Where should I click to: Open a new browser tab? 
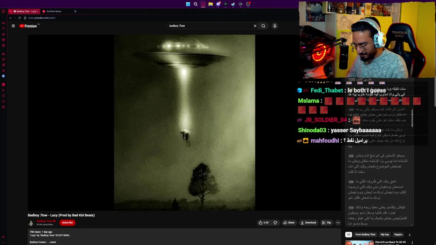[75, 11]
